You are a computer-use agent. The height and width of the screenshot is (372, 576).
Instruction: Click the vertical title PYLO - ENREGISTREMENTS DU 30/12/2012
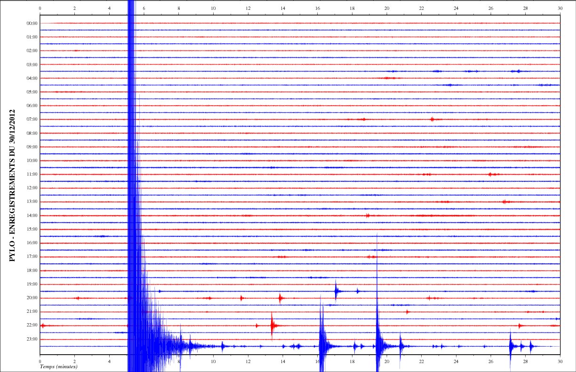pos(13,185)
